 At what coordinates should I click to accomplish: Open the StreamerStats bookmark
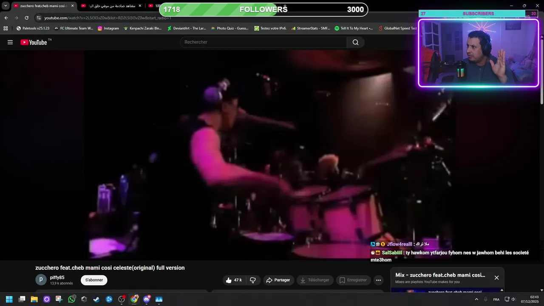point(310,28)
